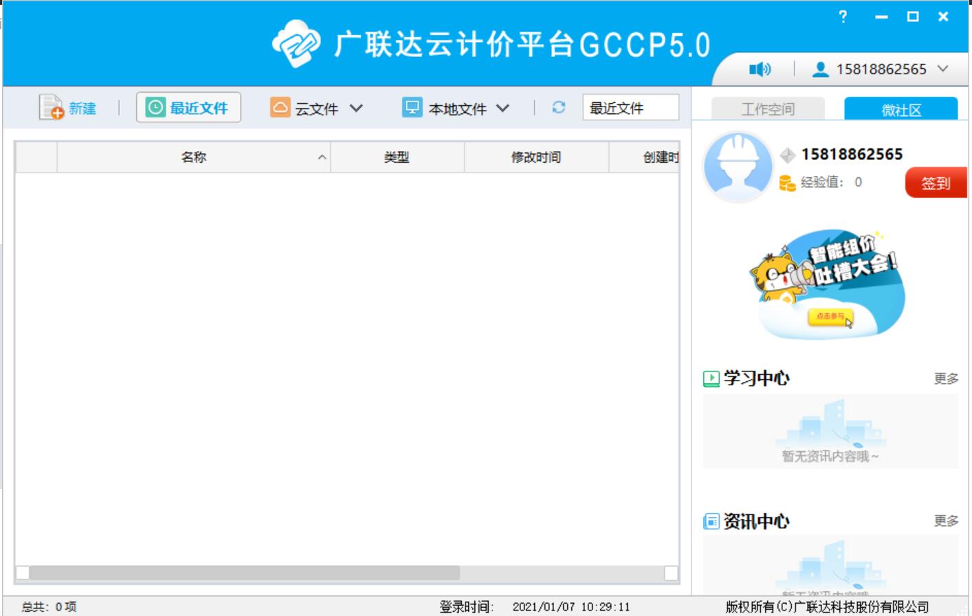Close the GCCP window
Viewport: 972px width, 616px height.
943,16
